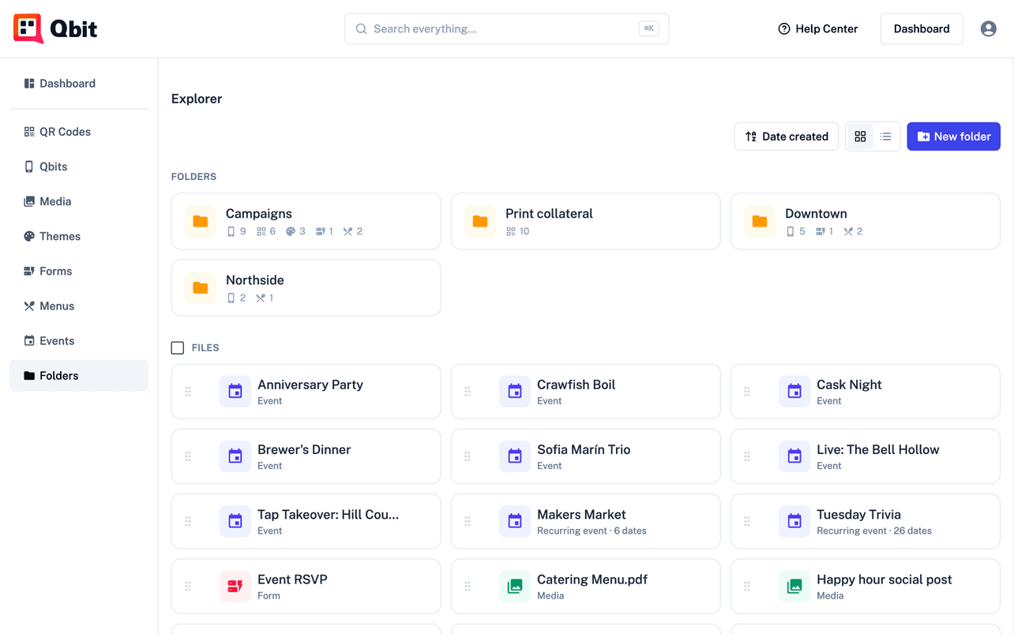This screenshot has height=634, width=1014.
Task: Open the Anniversary Party file title
Action: click(x=310, y=385)
